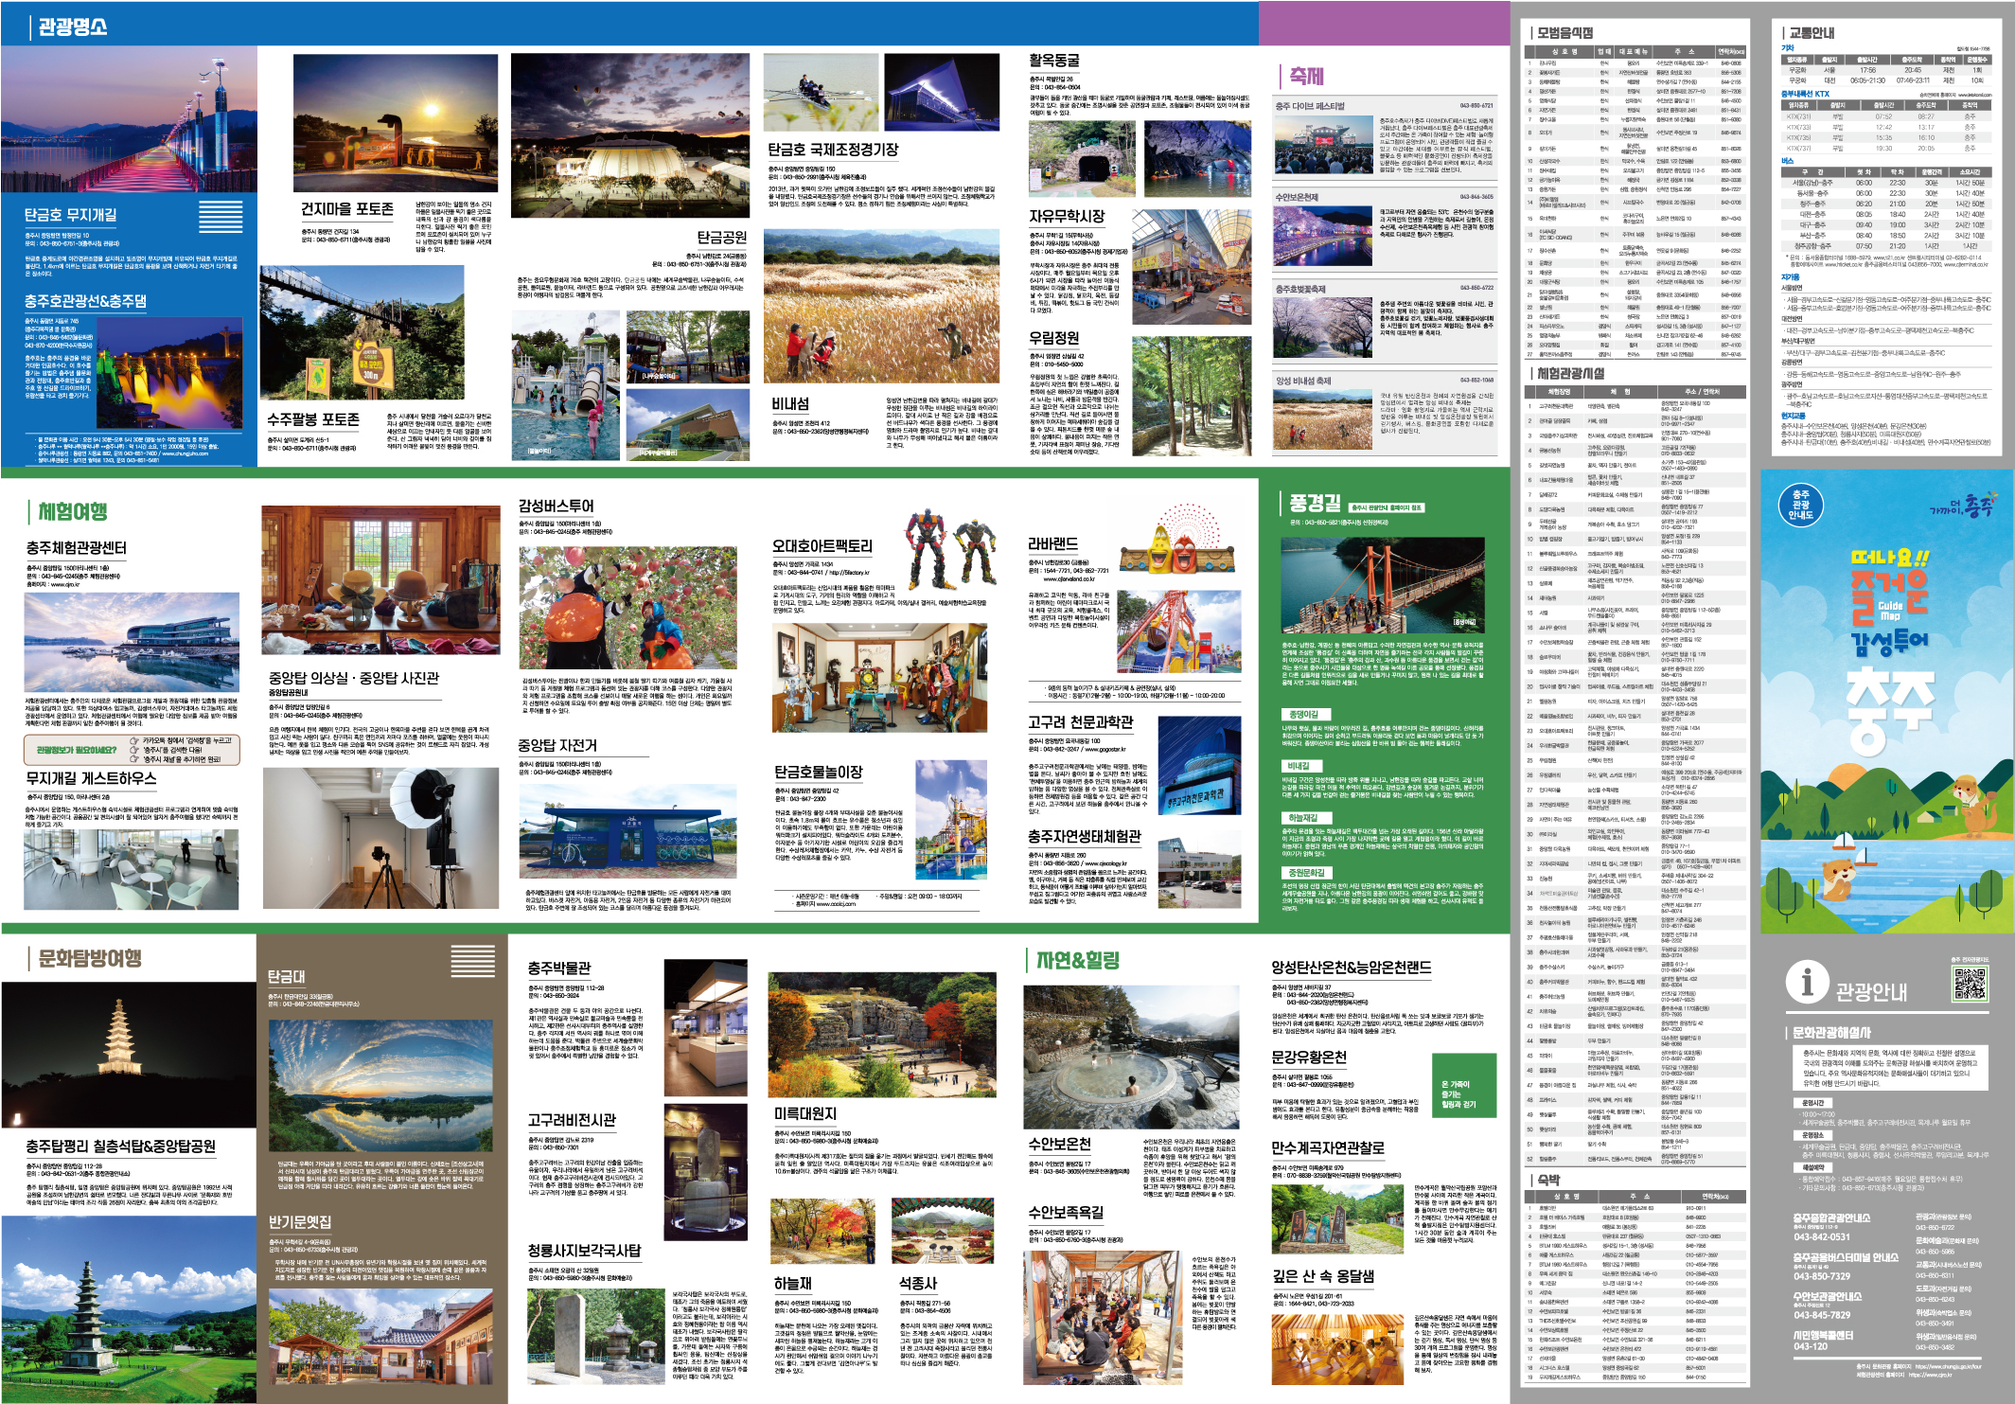Click the 수주팔봉 포토존 heading
The width and height of the screenshot is (2015, 1404).
312,418
